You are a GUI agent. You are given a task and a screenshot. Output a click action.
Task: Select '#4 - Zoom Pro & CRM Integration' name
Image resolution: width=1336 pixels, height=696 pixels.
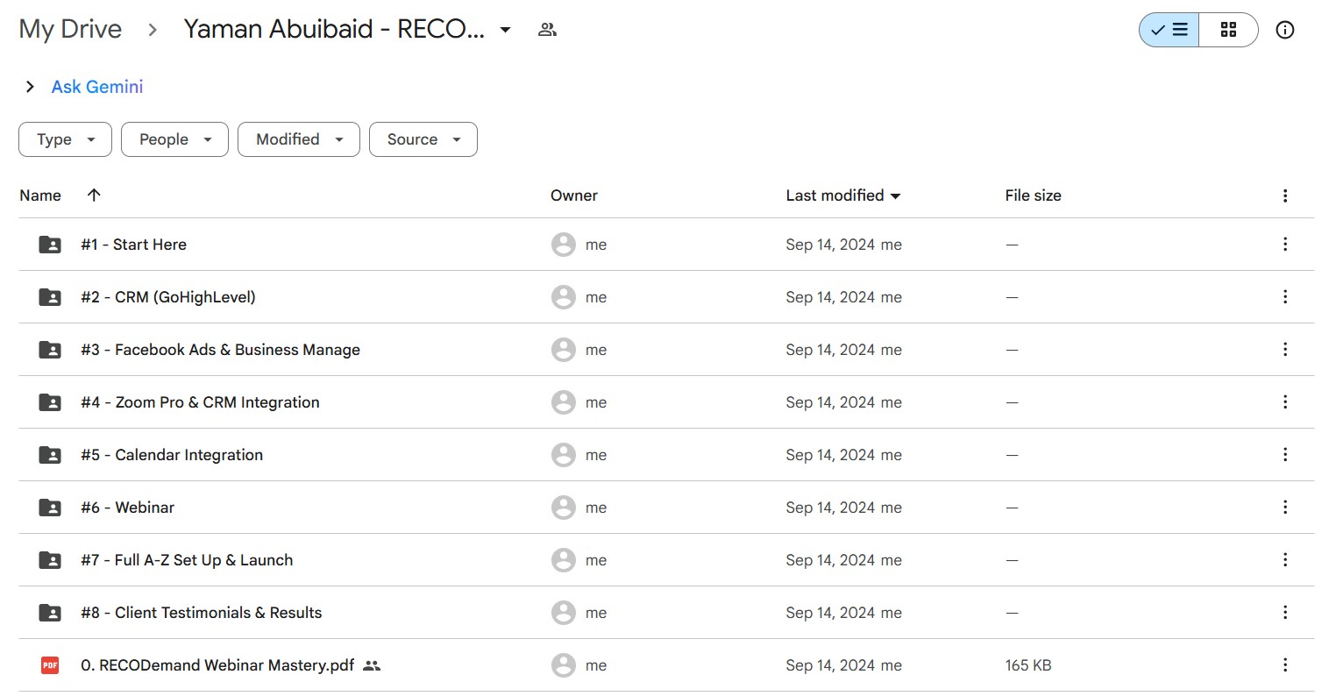click(x=200, y=402)
